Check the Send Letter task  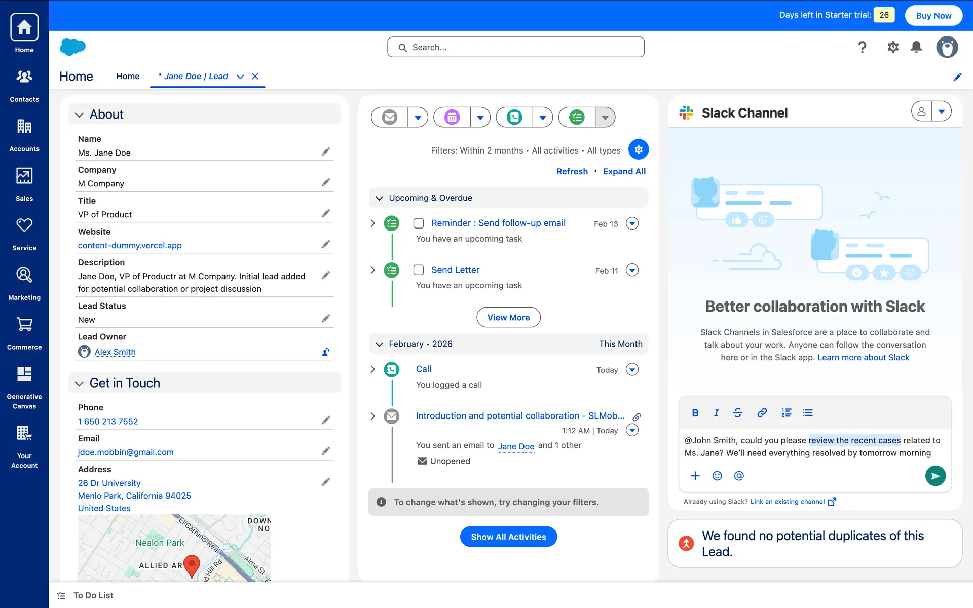click(x=419, y=270)
